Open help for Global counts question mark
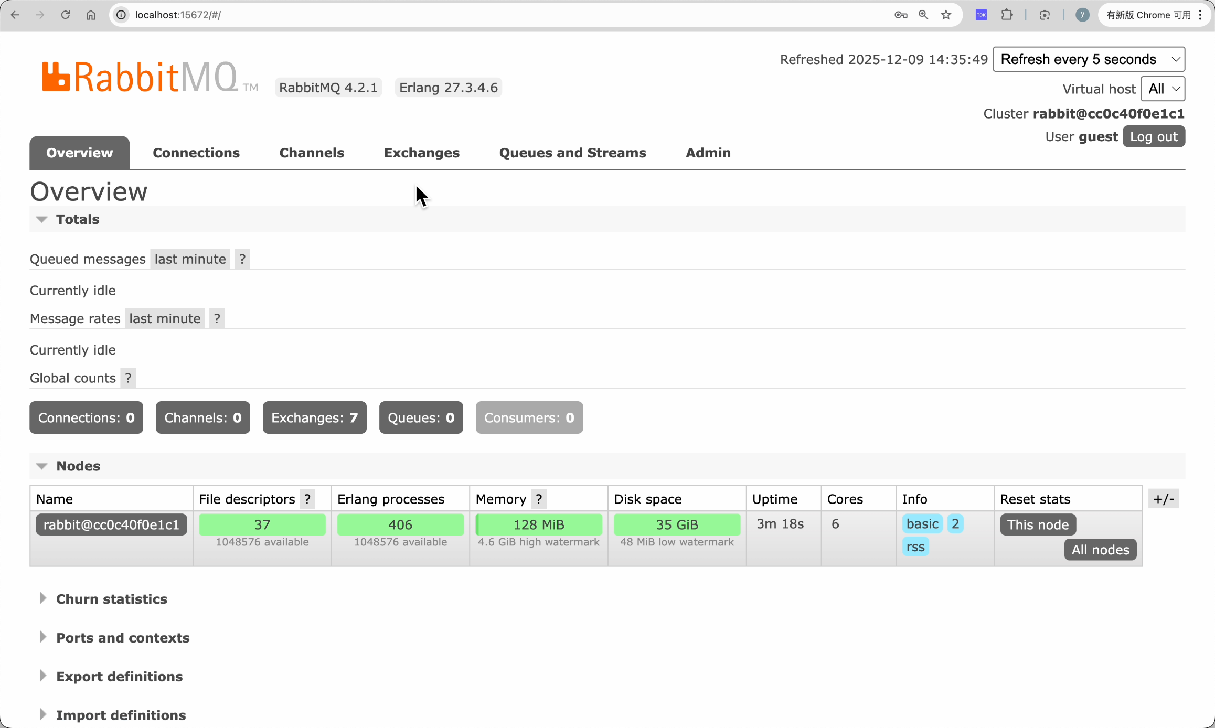The width and height of the screenshot is (1215, 728). [x=128, y=378]
